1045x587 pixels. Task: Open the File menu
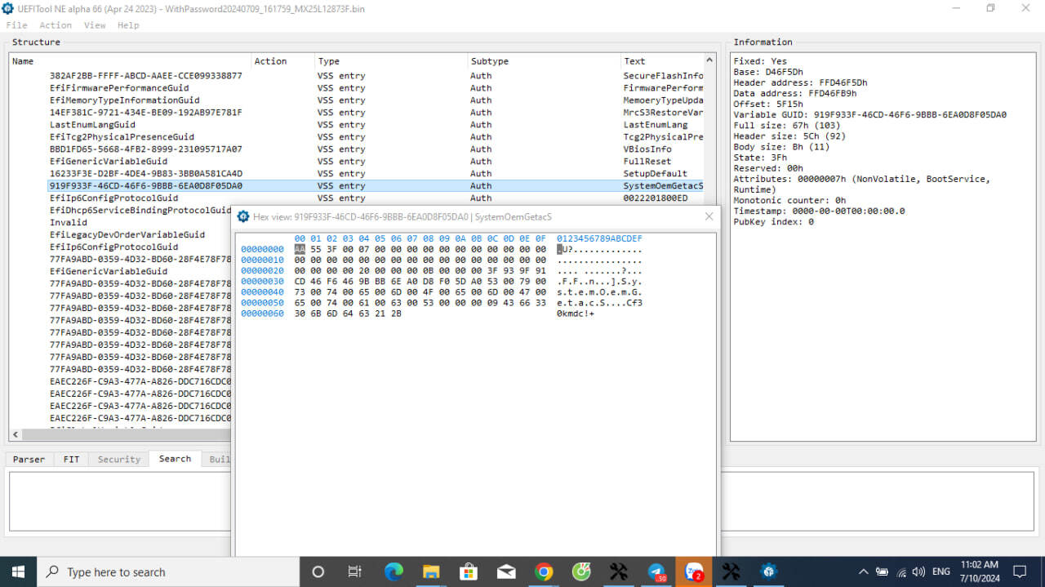click(x=16, y=25)
